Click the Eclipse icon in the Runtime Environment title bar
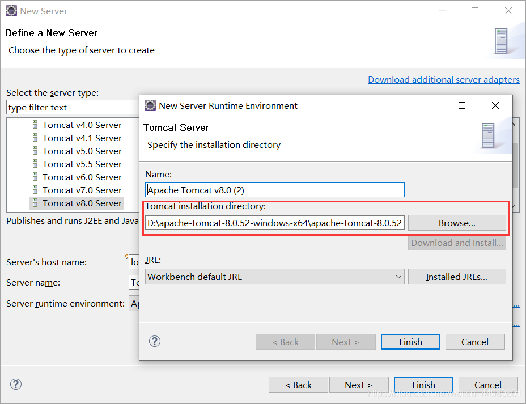526x404 pixels. pyautogui.click(x=150, y=105)
